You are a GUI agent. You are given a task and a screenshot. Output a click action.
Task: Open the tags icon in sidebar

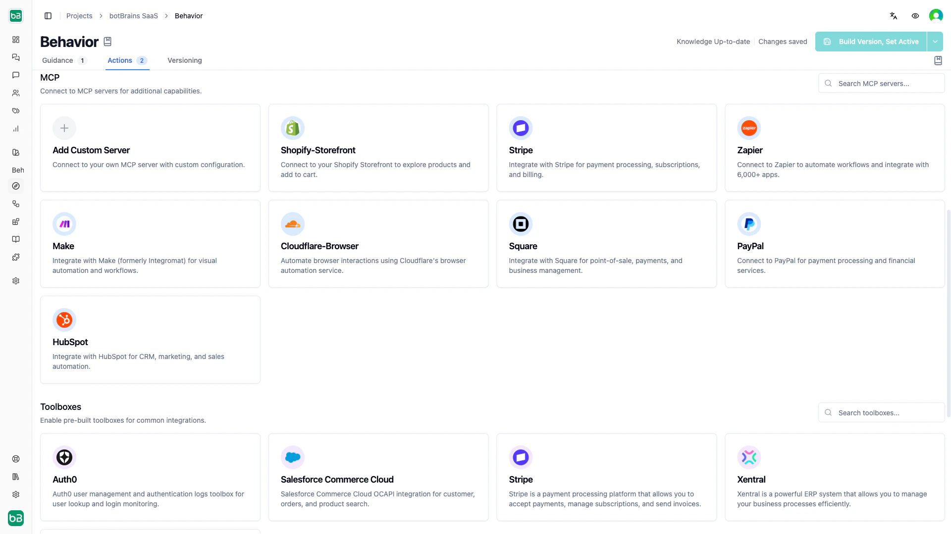(x=16, y=111)
